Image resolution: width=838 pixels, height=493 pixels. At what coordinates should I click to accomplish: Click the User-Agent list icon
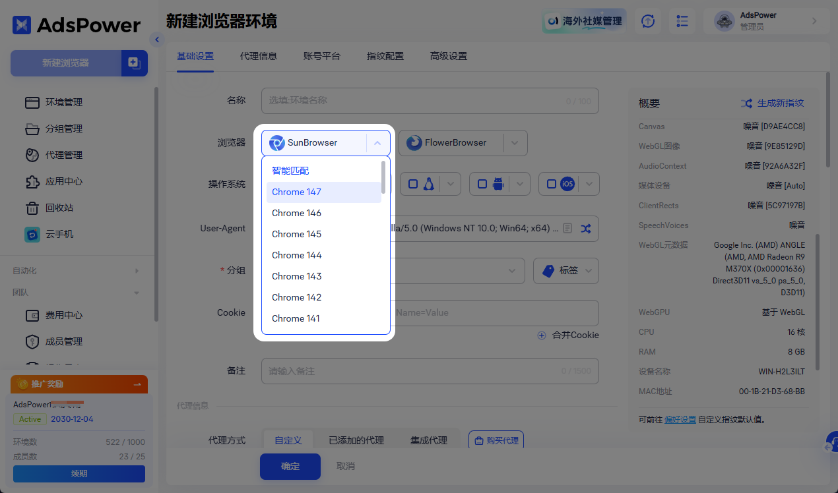pos(567,228)
